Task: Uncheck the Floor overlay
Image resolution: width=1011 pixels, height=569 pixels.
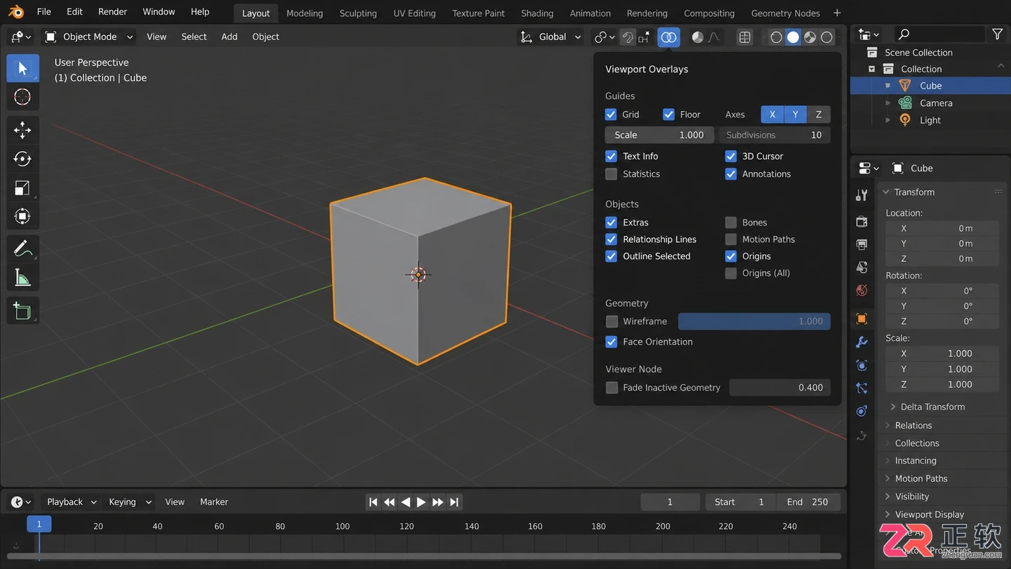Action: 668,115
